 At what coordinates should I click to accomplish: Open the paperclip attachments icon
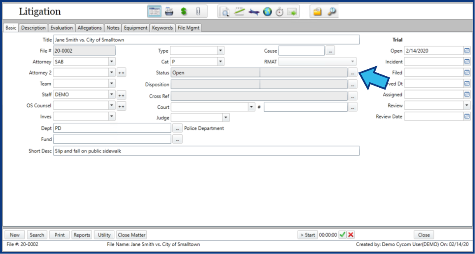coord(198,12)
